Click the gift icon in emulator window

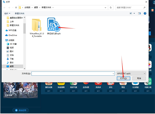coord(152,10)
